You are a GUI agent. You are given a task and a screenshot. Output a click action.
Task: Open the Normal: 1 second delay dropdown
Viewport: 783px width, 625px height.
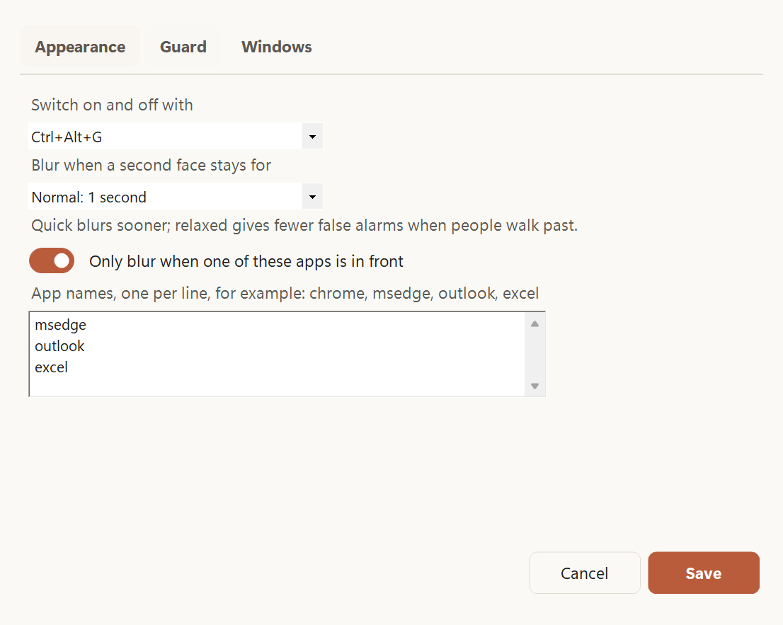176,196
